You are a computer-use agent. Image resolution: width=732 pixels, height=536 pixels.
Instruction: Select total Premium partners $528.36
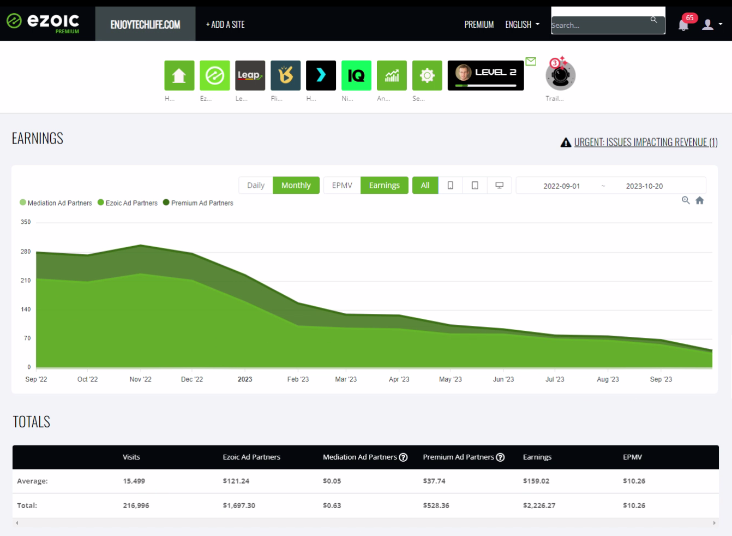436,505
